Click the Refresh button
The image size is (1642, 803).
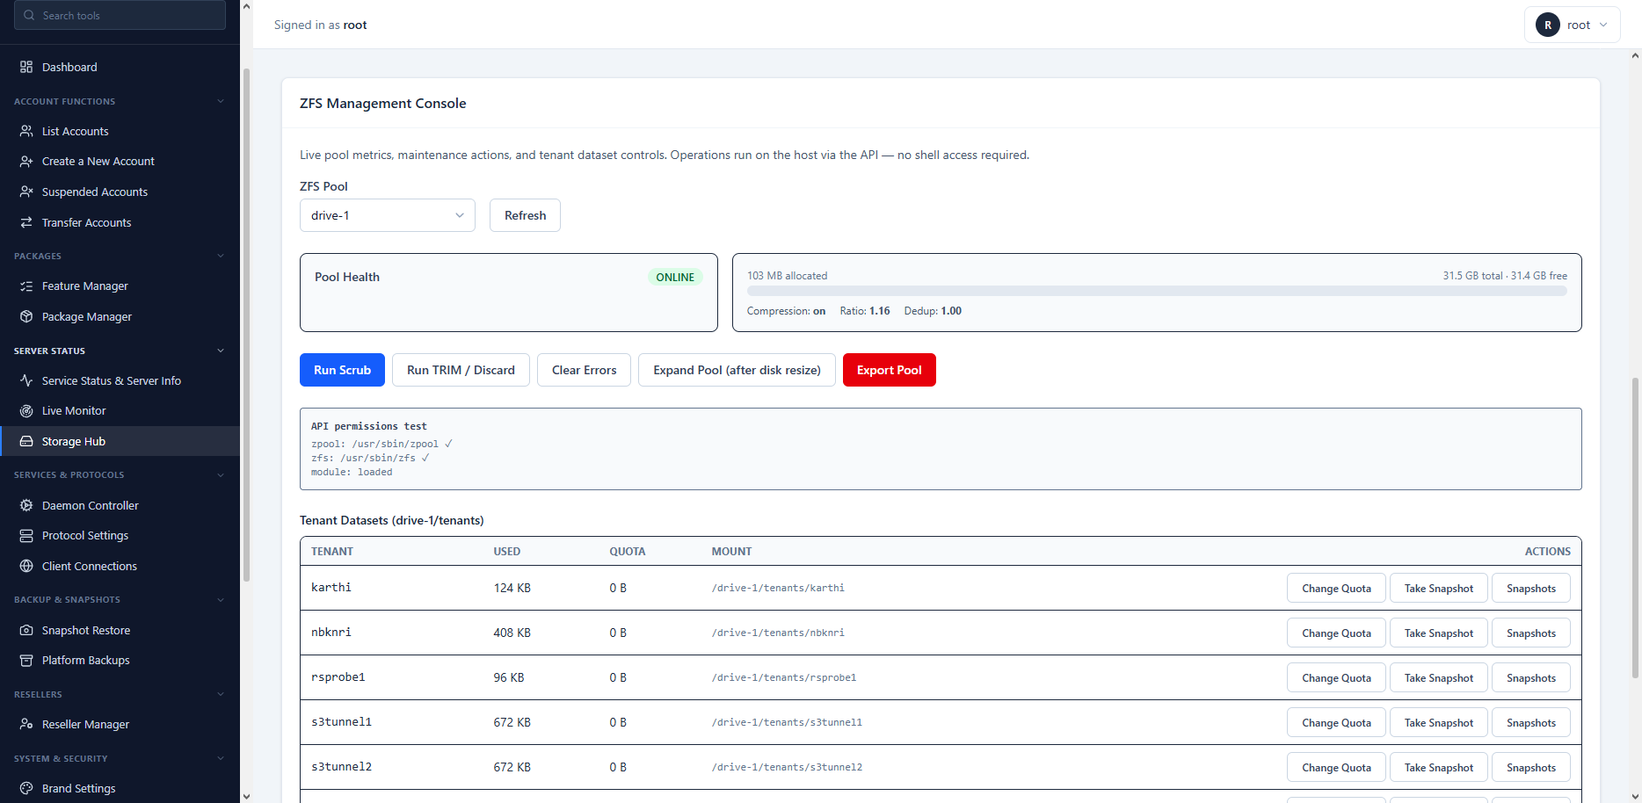pyautogui.click(x=525, y=215)
